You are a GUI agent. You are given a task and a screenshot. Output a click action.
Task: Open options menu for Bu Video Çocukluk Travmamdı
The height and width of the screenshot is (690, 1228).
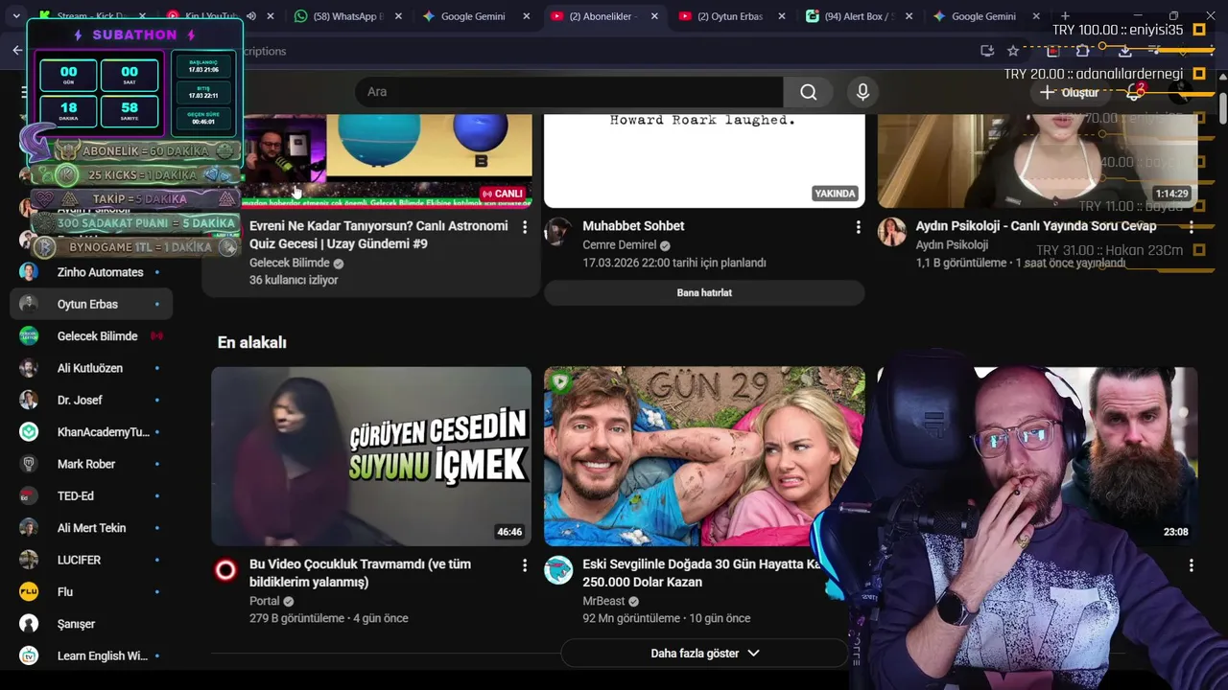(524, 565)
